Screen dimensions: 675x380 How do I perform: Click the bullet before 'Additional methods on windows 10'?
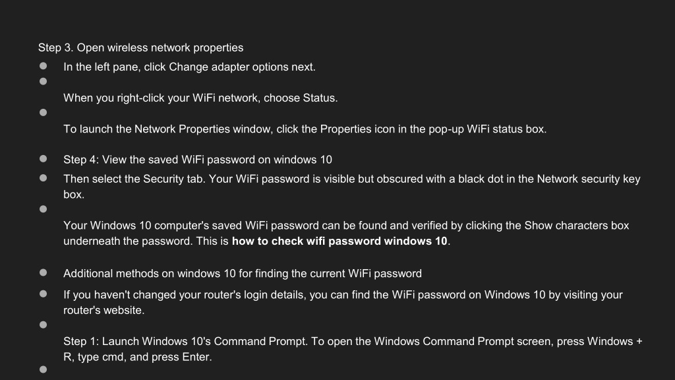43,272
